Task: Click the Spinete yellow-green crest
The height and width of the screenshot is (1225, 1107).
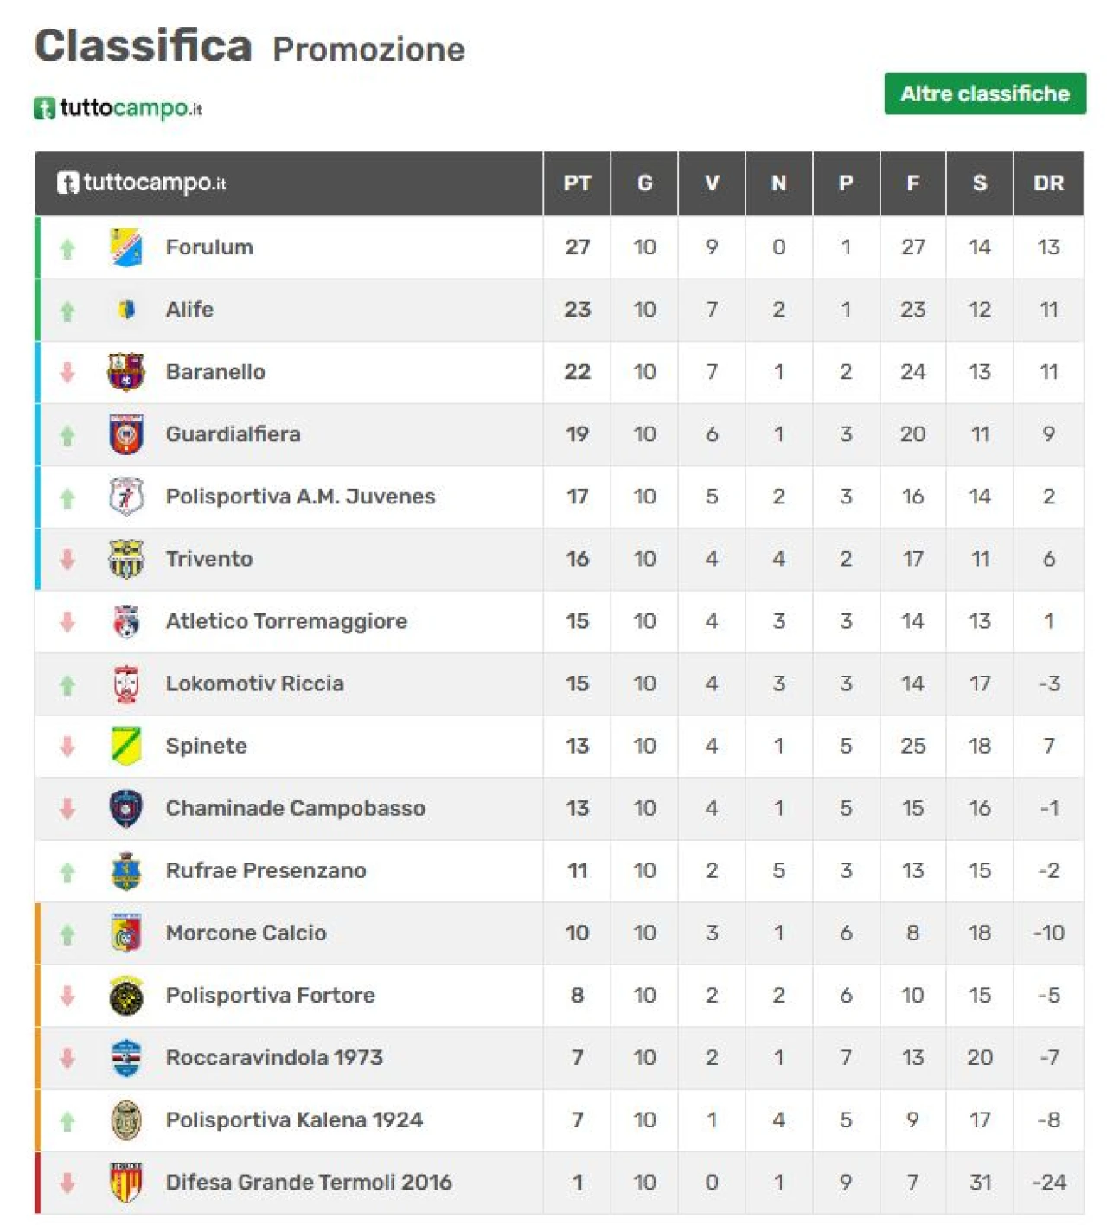Action: 126,746
